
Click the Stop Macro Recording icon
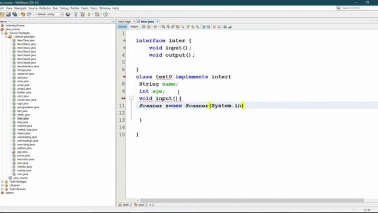(x=219, y=27)
